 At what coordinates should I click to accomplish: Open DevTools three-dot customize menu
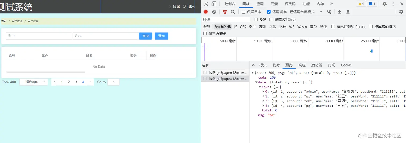tap(393, 4)
